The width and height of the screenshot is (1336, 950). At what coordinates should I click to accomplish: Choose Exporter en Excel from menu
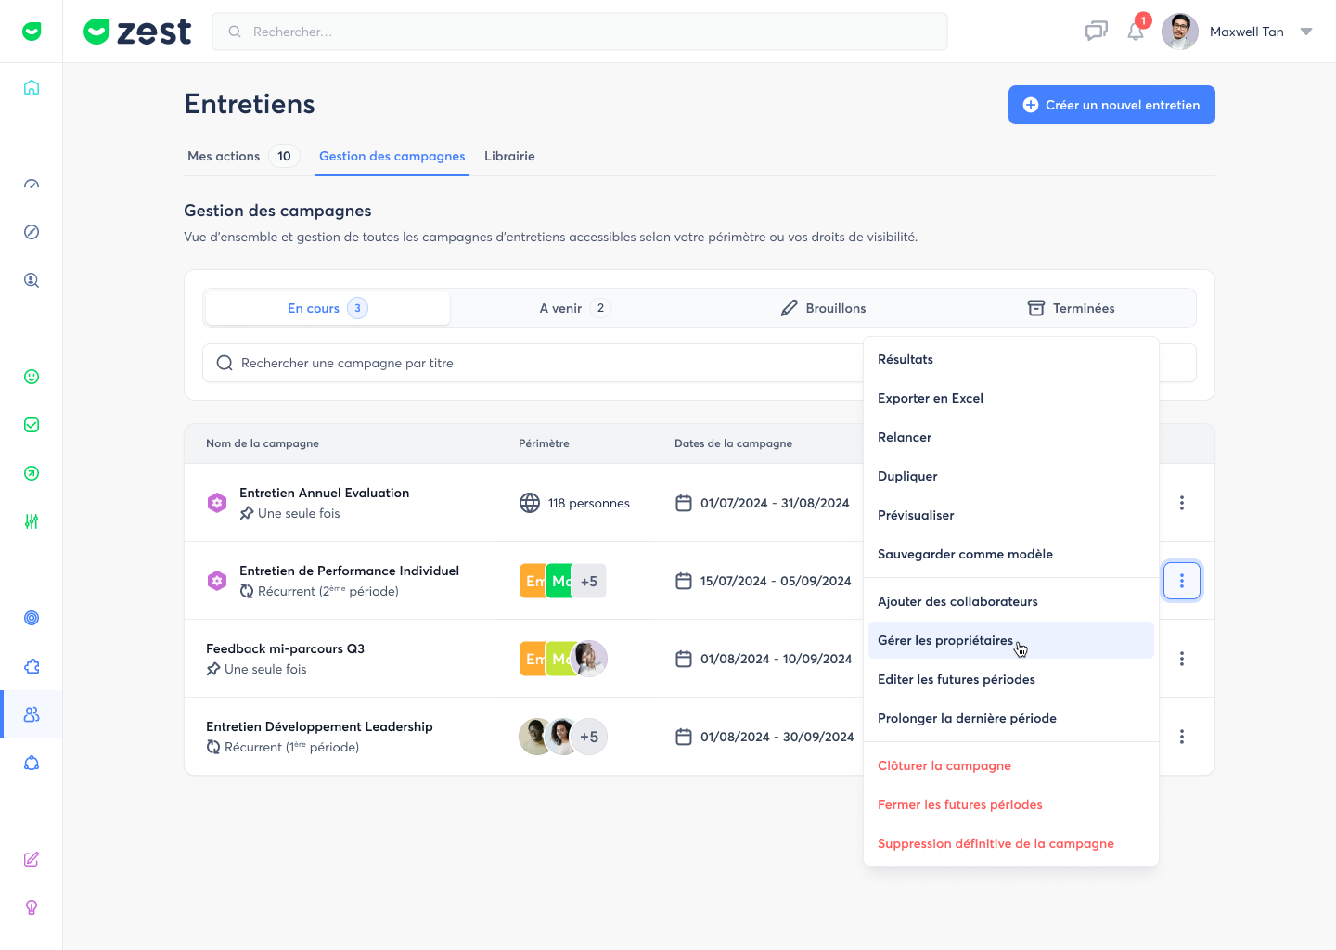click(930, 398)
